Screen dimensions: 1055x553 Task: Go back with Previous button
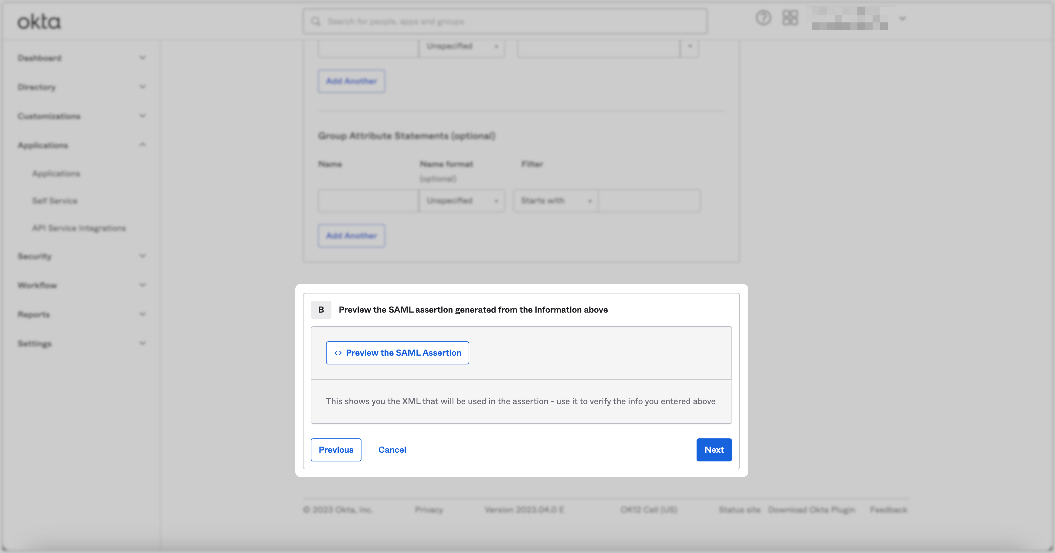[336, 450]
